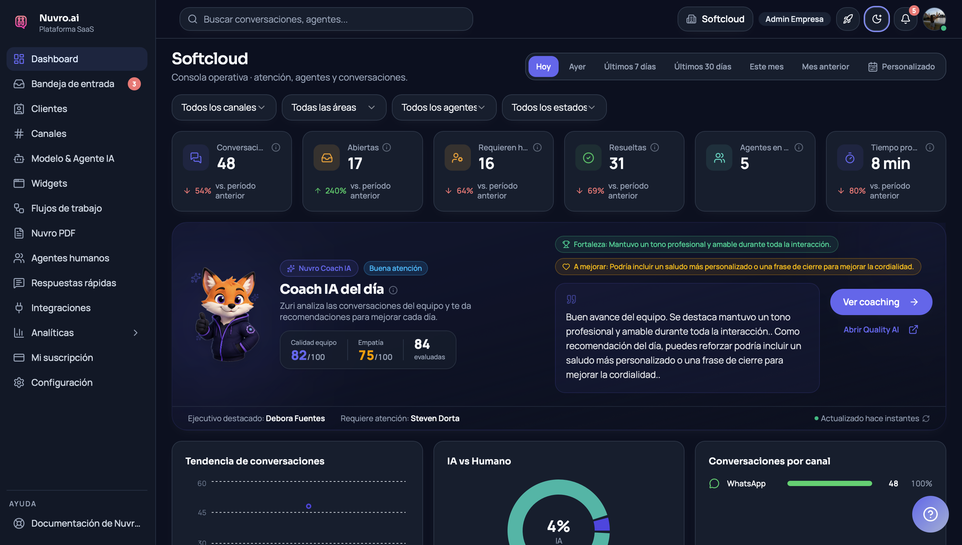Viewport: 962px width, 545px height.
Task: Switch to Últimos 30 días
Action: coord(702,66)
